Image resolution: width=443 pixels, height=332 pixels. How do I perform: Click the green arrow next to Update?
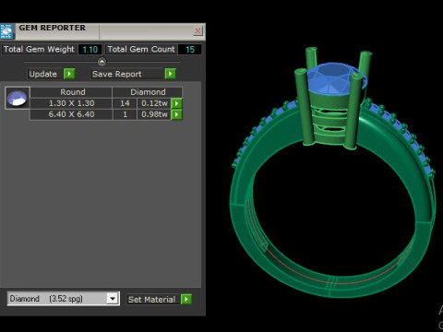point(69,74)
